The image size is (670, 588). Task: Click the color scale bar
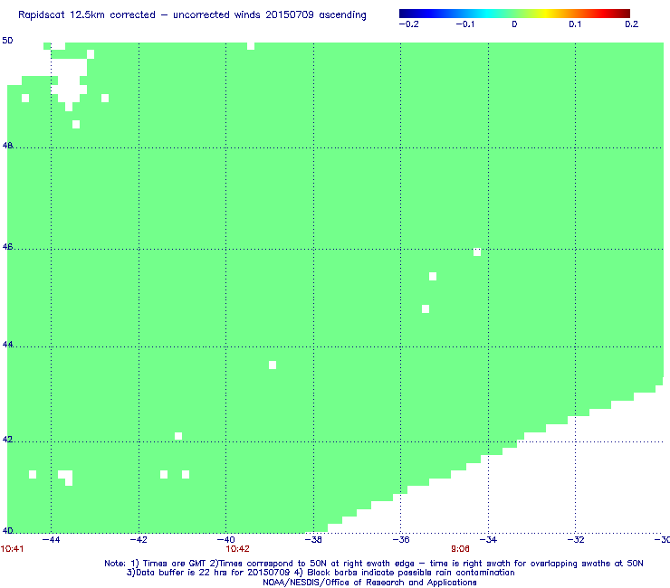click(514, 14)
